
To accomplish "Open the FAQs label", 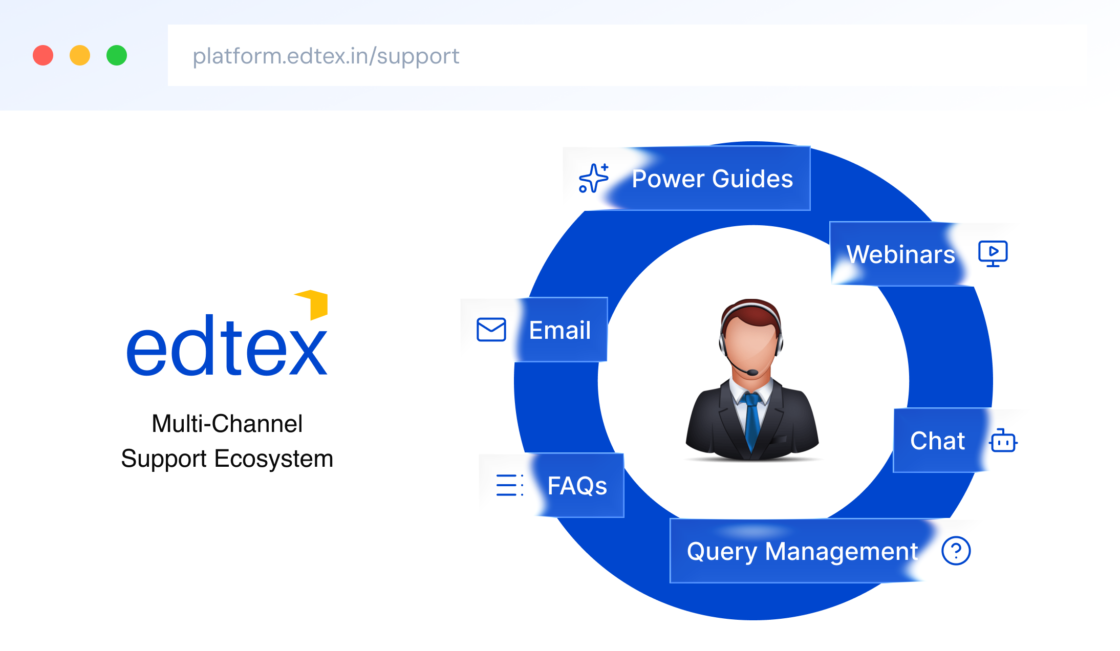I will (x=577, y=486).
